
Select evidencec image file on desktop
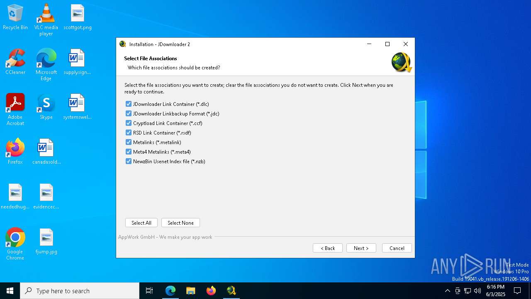pos(46,197)
